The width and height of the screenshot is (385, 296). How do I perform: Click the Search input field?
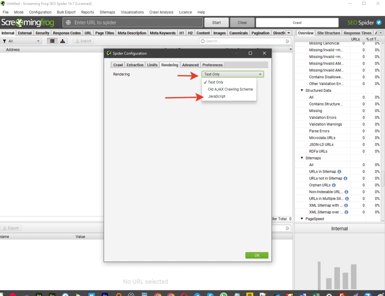(x=245, y=41)
